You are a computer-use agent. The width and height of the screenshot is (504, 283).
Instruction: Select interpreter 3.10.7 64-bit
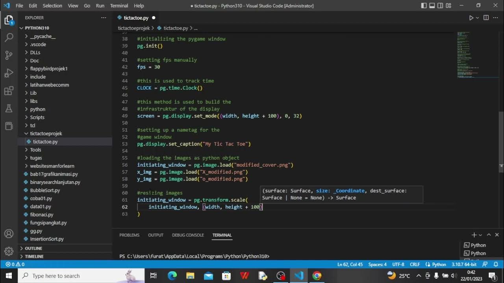(465, 265)
